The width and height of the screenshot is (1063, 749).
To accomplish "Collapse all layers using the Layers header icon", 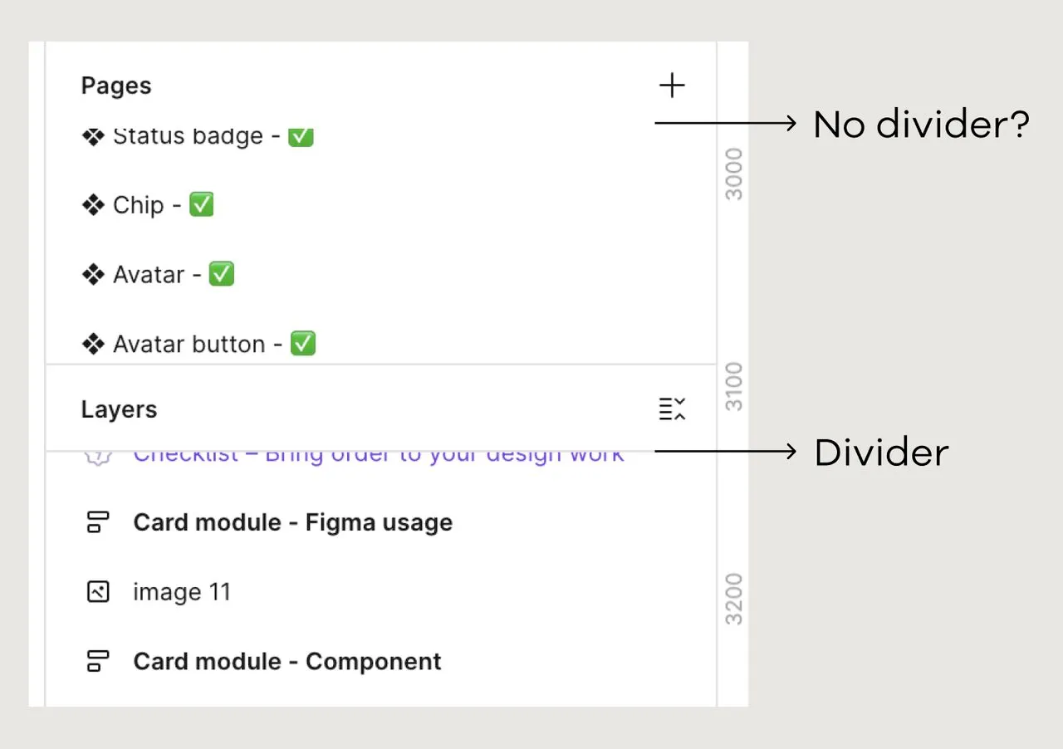I will pos(672,409).
